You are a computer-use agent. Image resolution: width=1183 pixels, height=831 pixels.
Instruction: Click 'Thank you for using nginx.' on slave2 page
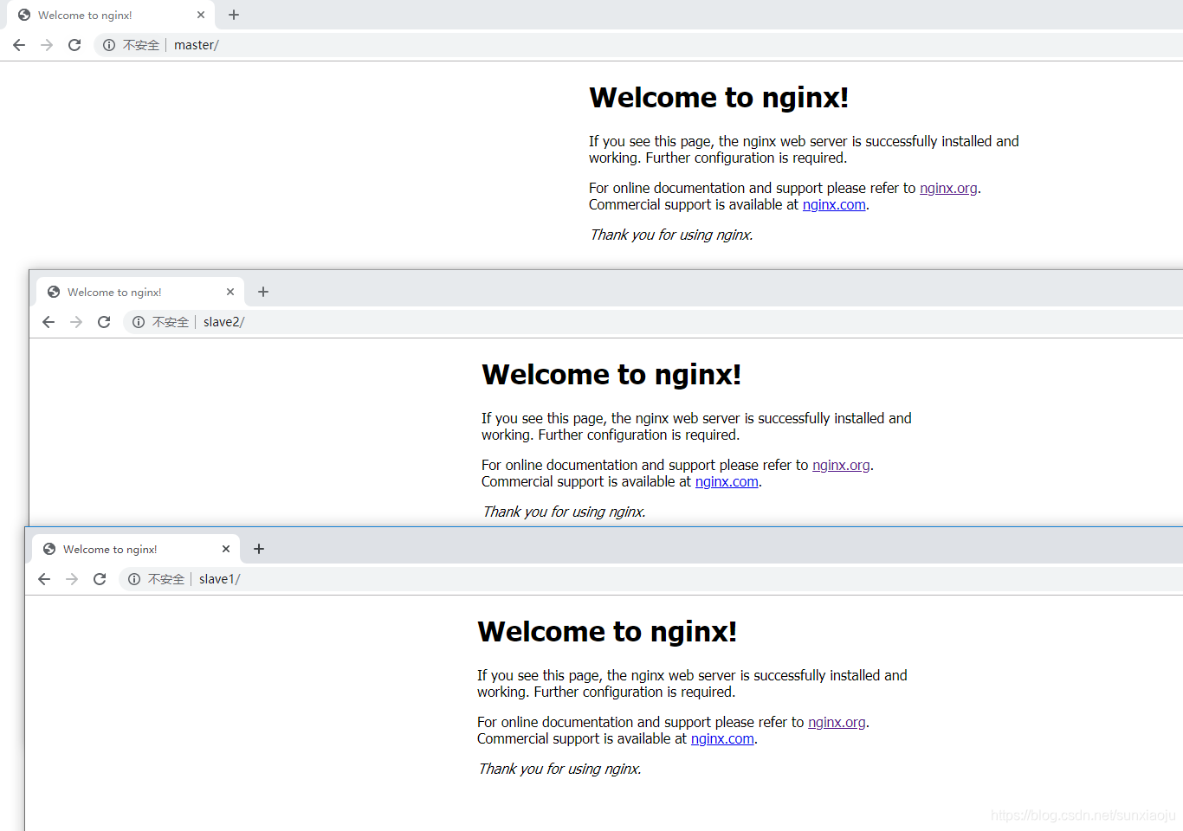coord(564,512)
